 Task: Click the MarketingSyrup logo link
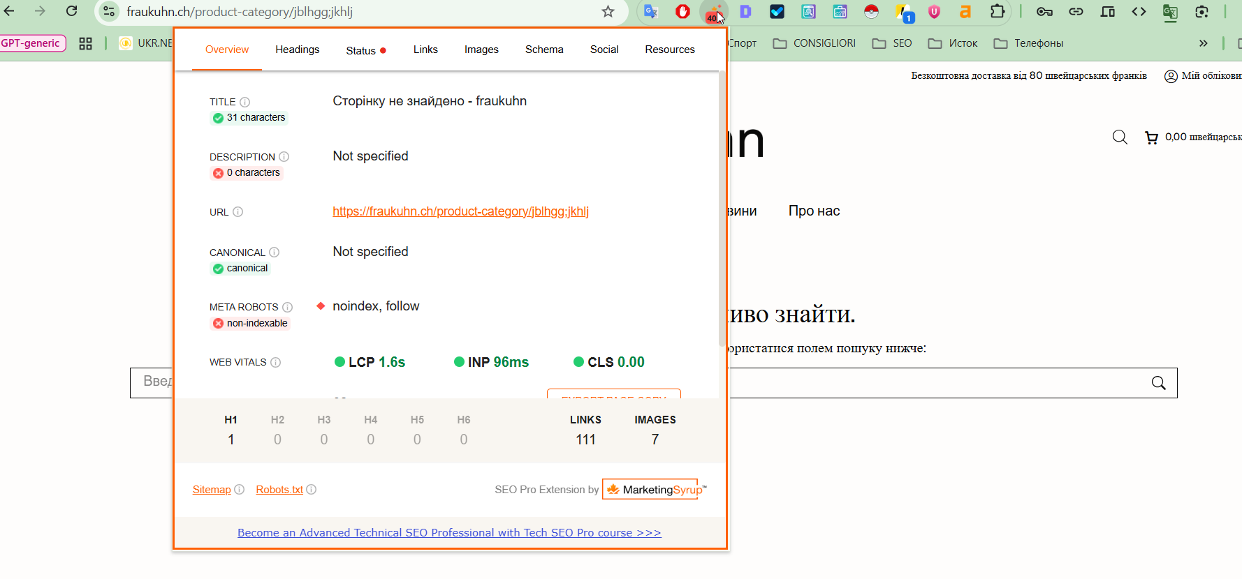(655, 490)
